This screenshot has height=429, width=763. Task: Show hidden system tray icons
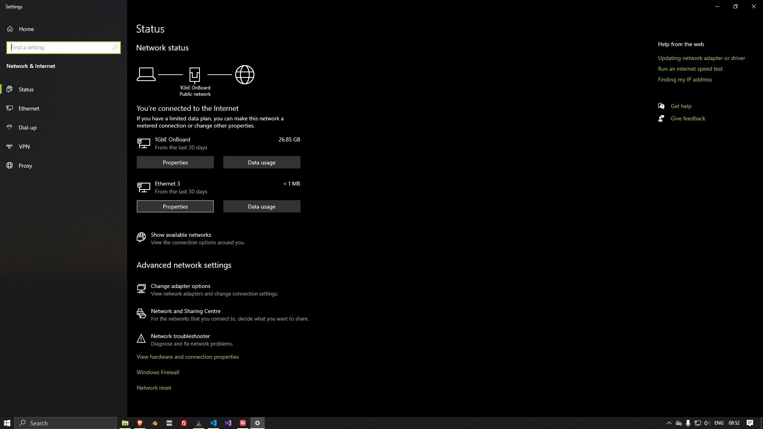pyautogui.click(x=669, y=423)
